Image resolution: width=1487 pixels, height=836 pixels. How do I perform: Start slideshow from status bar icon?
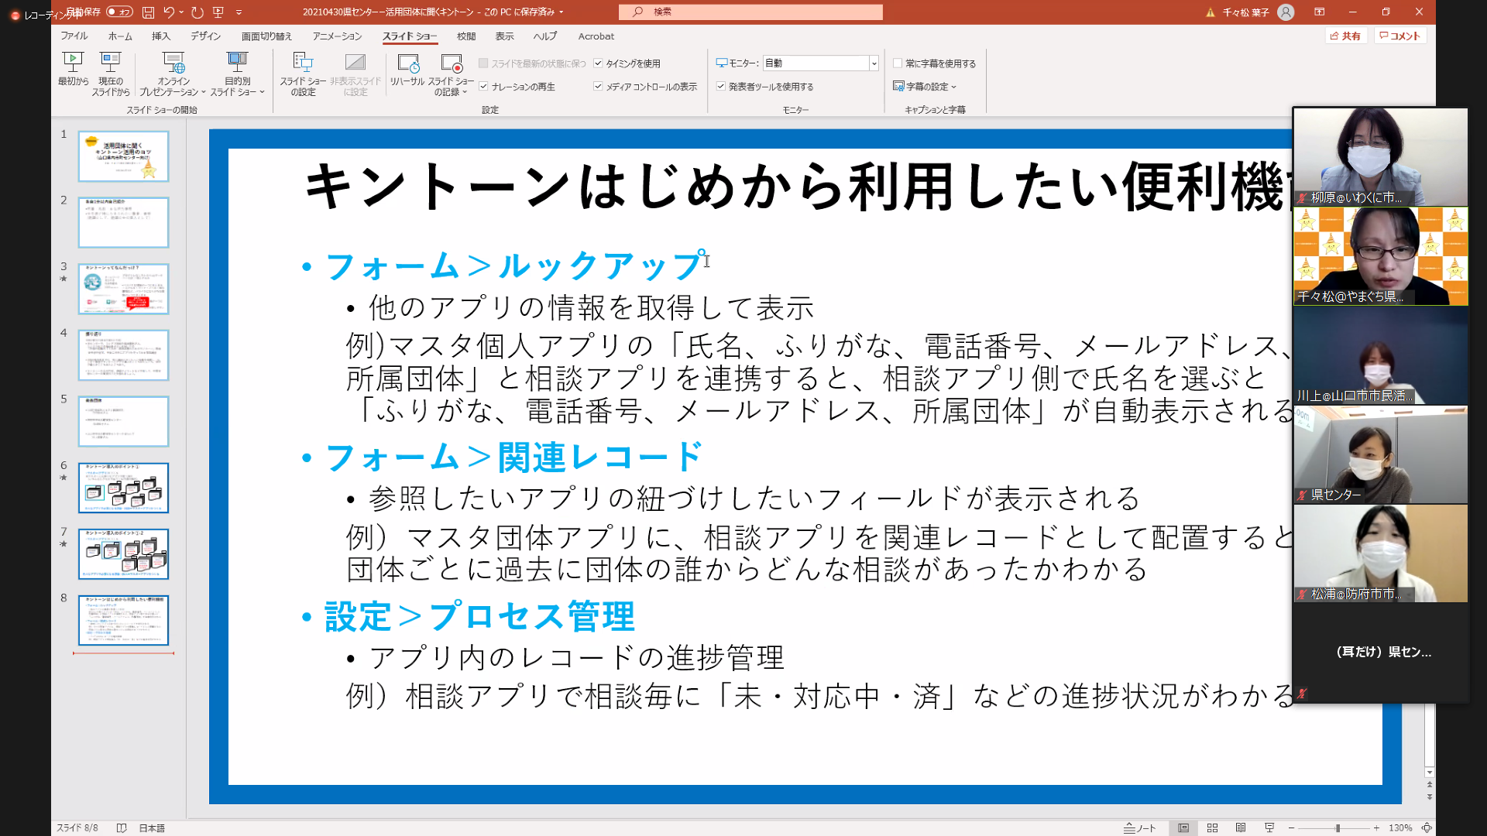tap(1269, 827)
